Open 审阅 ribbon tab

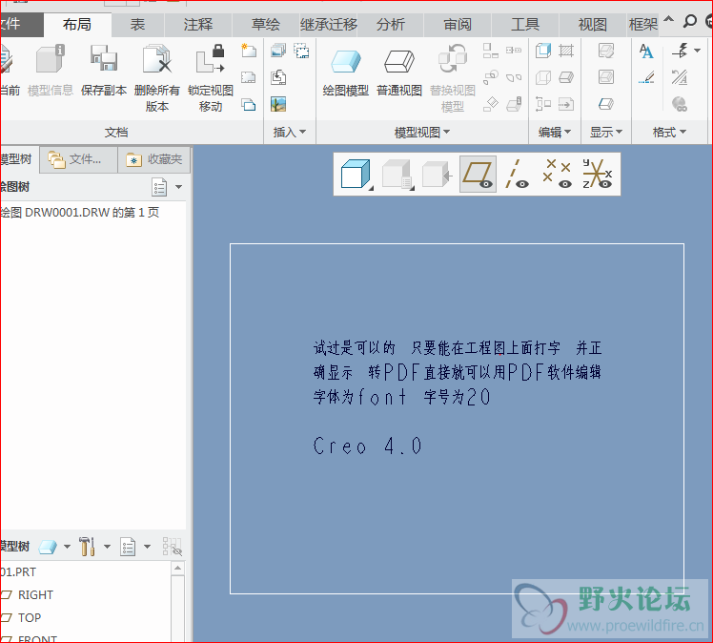(x=458, y=25)
